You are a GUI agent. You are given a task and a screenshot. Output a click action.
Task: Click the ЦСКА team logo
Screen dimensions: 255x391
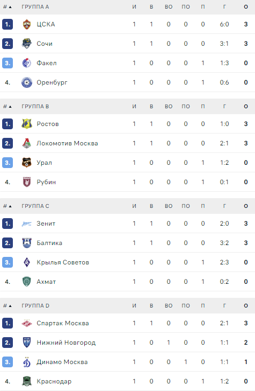tap(27, 24)
